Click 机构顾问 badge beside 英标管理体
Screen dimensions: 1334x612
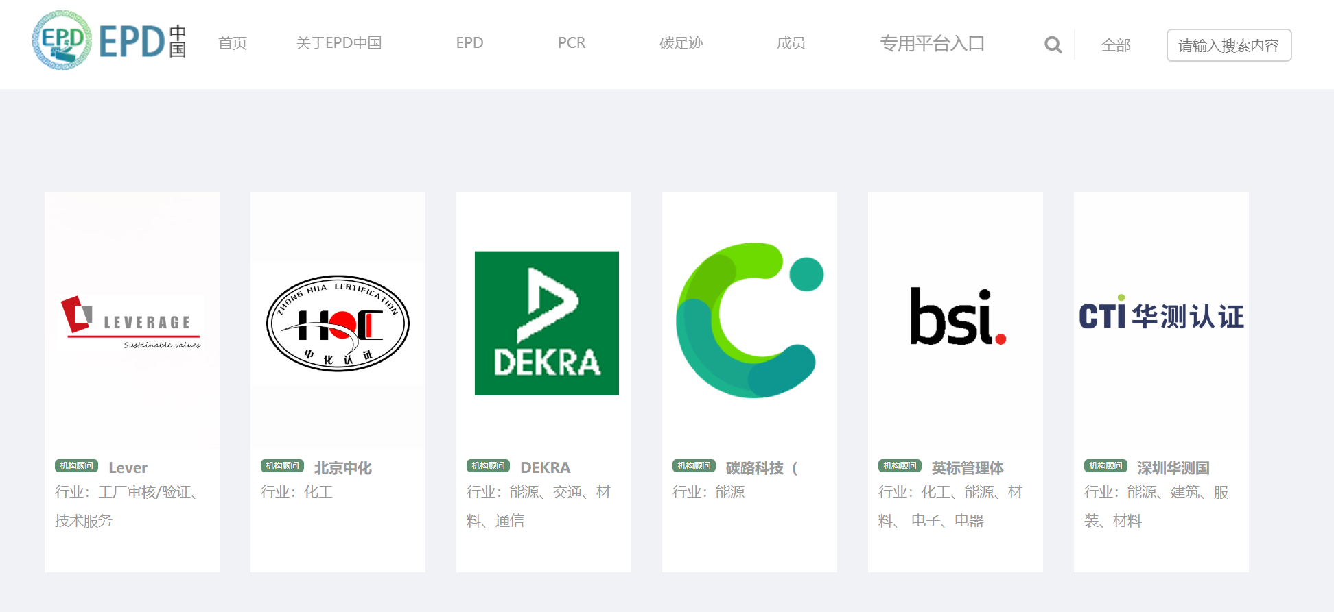pos(900,466)
